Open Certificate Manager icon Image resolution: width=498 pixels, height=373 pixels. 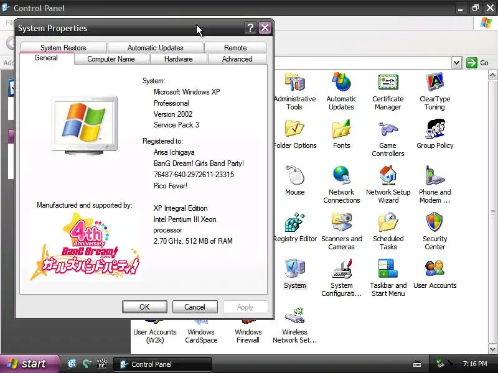click(388, 82)
